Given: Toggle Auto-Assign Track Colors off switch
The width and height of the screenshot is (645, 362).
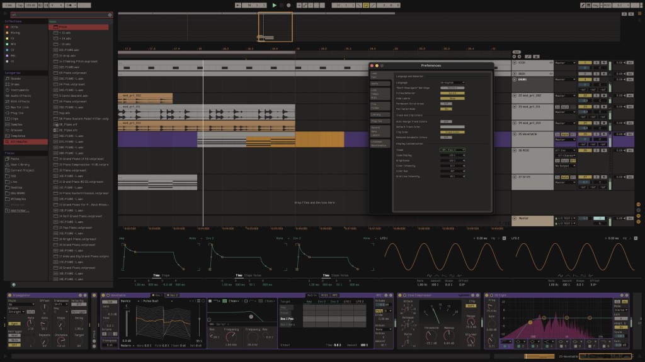Looking at the screenshot, I should point(445,121).
